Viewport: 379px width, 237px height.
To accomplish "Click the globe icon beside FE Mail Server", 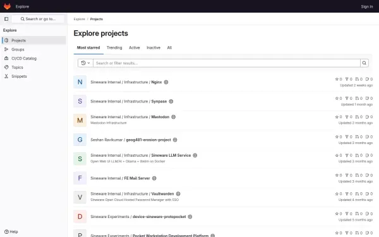I will click(154, 178).
